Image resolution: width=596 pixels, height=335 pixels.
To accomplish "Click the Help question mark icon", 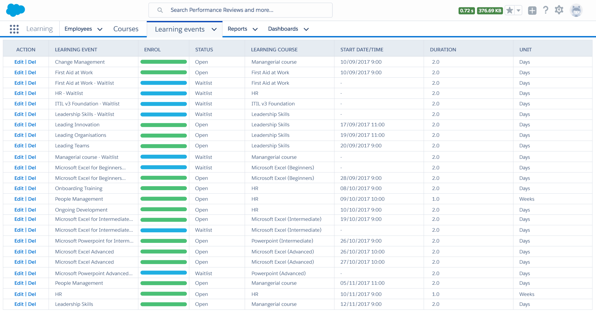I will (x=546, y=10).
